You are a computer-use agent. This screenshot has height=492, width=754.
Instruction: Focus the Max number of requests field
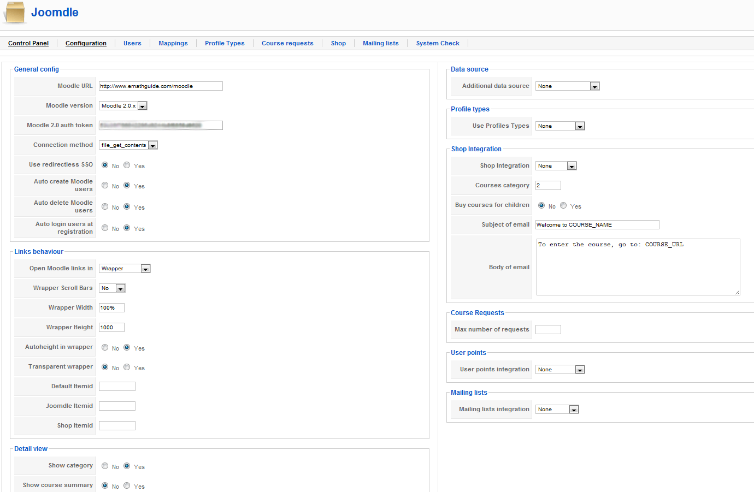tap(548, 330)
